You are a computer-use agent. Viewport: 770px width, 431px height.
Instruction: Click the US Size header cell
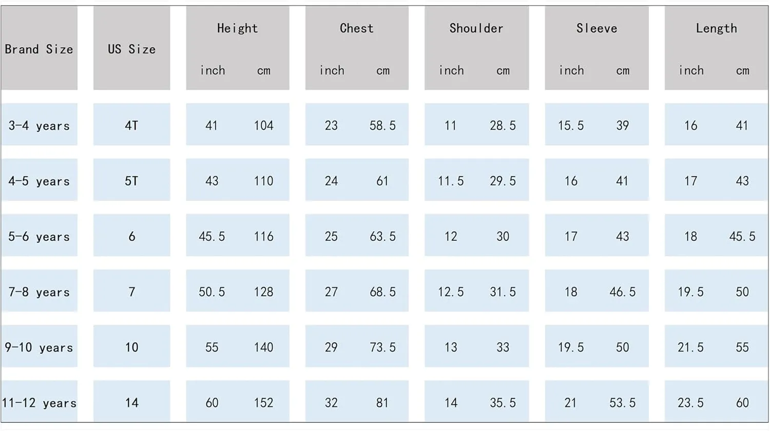[x=131, y=48]
